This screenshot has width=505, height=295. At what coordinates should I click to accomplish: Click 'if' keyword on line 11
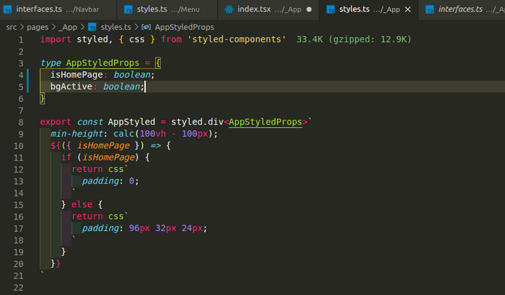(x=66, y=157)
